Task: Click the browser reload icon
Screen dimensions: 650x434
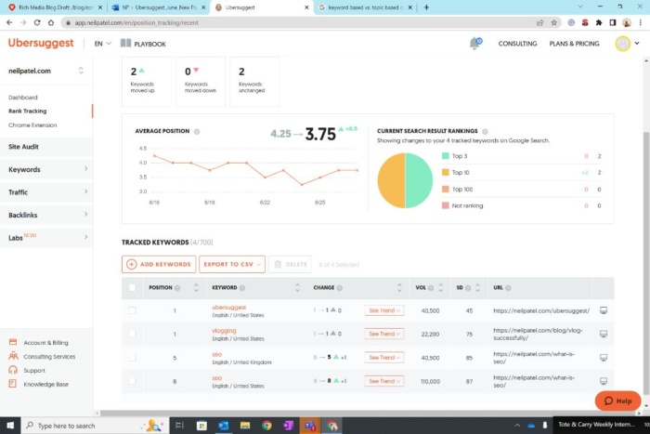Action: pos(37,22)
